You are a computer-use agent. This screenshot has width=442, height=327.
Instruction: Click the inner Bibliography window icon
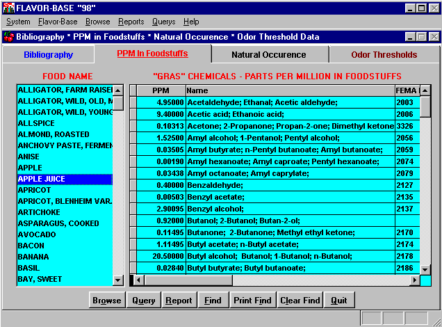coord(8,36)
